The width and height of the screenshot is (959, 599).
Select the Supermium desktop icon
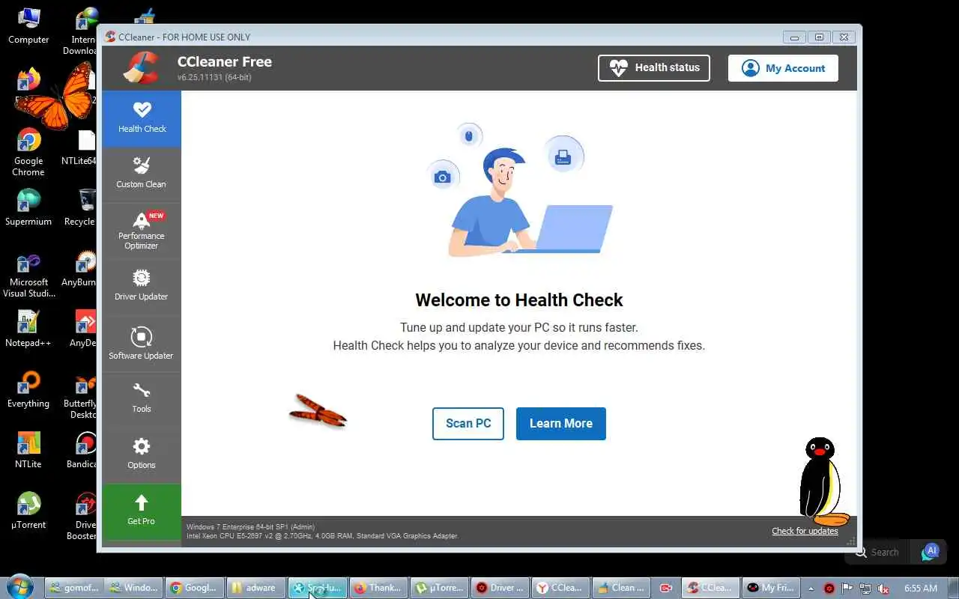[28, 207]
